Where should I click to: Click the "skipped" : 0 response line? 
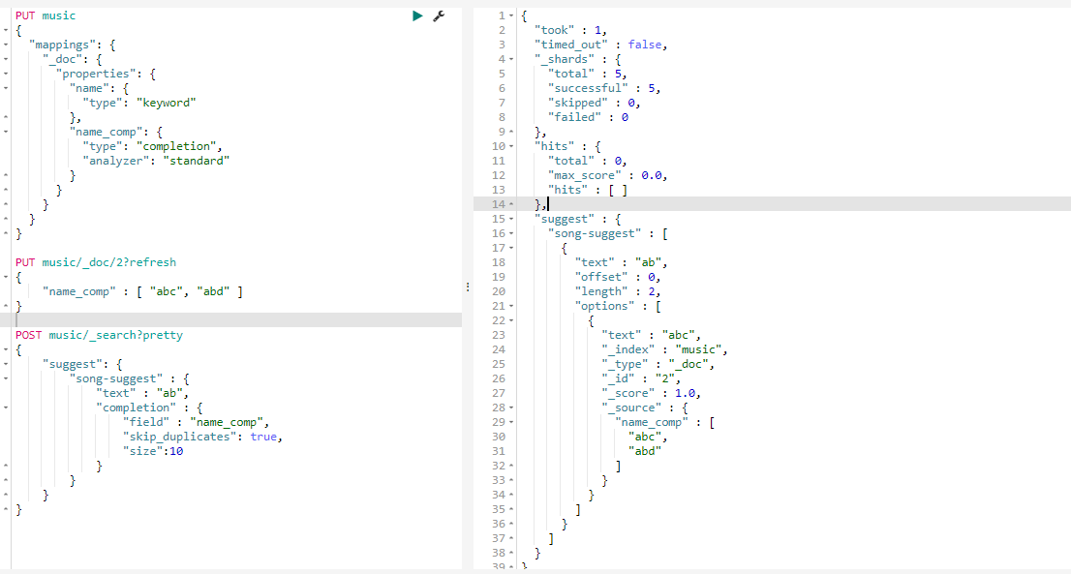(x=595, y=103)
